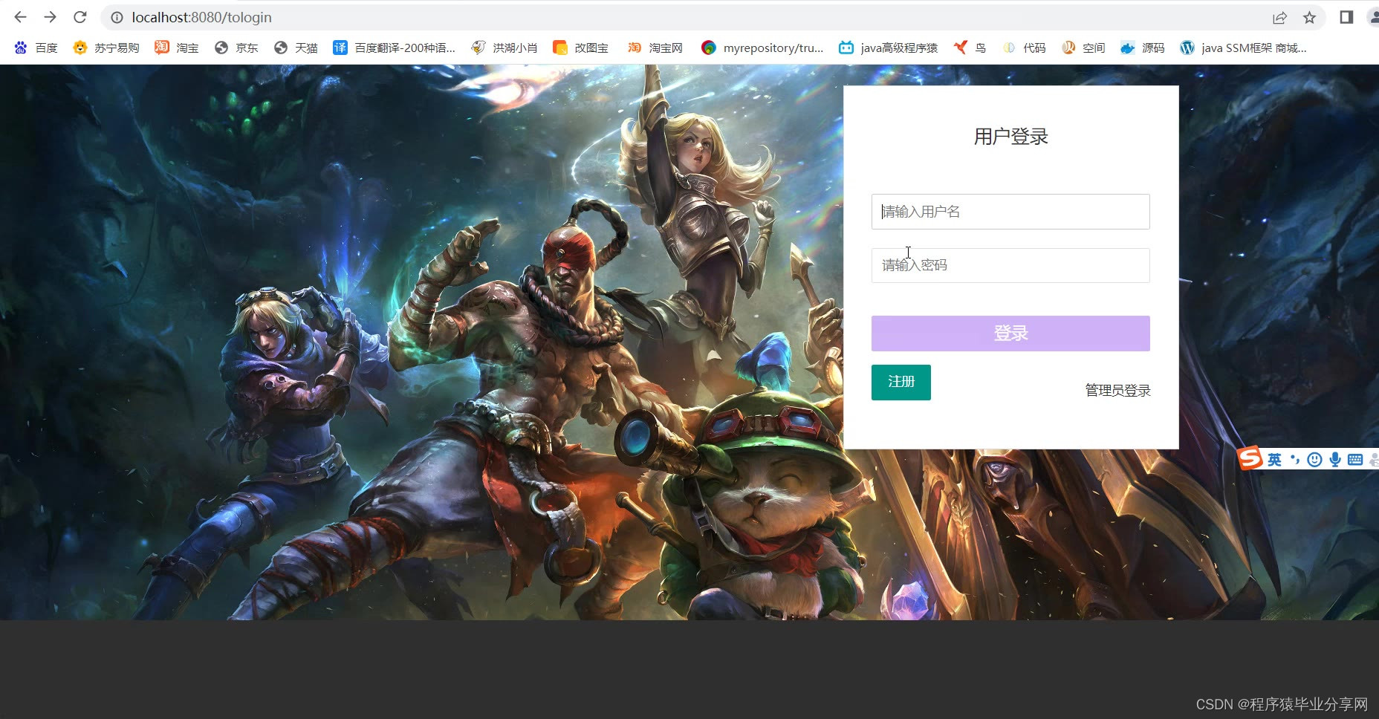
Task: Click the green 注册 register button
Action: coord(901,382)
